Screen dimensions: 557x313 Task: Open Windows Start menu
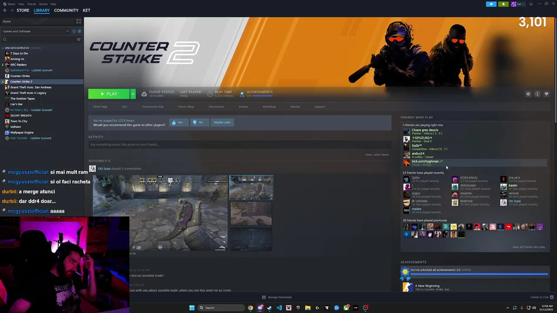pos(192,308)
